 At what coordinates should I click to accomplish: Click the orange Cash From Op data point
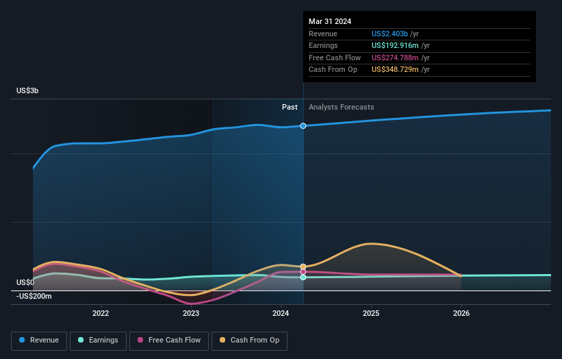pos(303,267)
